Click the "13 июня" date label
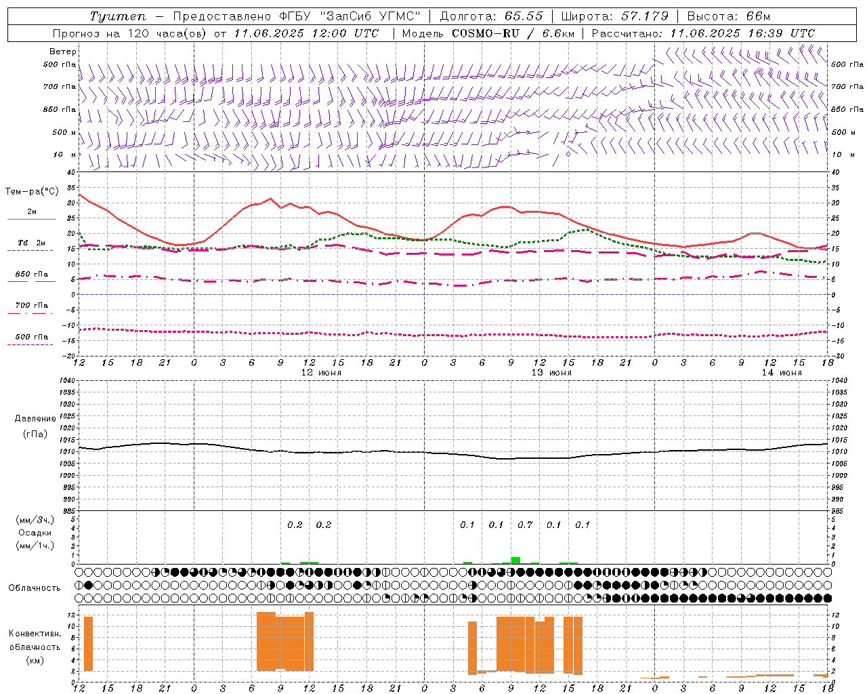Viewport: 867px width, 694px height. point(551,373)
